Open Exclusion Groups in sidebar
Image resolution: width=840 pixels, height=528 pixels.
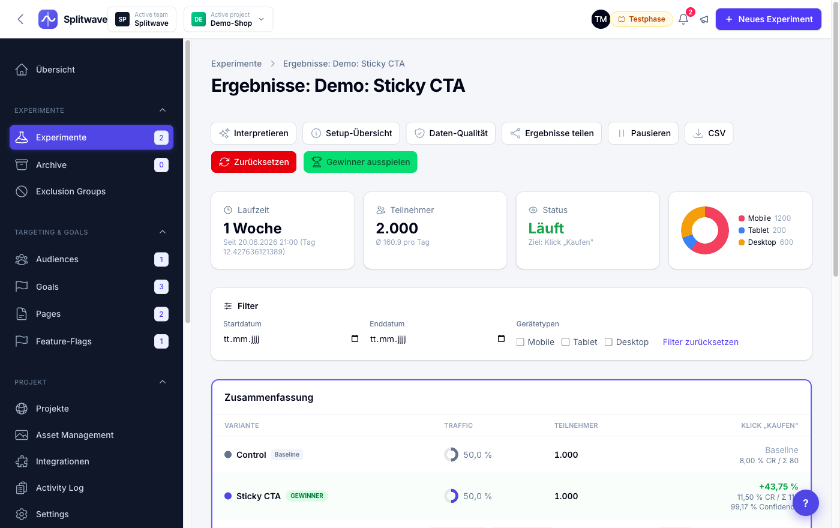91,191
